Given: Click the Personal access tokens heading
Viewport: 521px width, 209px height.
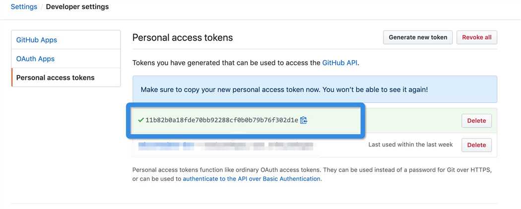Looking at the screenshot, I should pyautogui.click(x=183, y=38).
